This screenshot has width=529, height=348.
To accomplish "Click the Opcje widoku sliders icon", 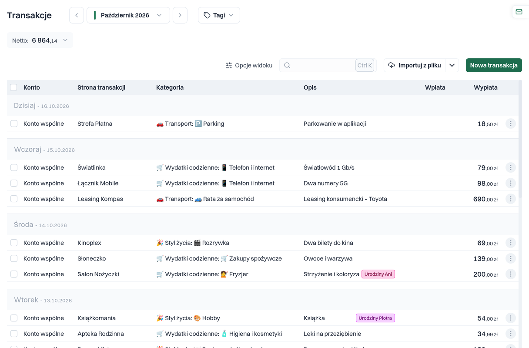I will tap(229, 65).
